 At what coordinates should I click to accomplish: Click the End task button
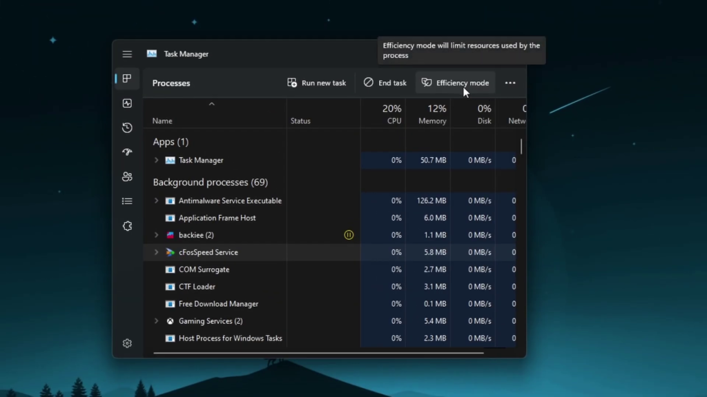(385, 83)
